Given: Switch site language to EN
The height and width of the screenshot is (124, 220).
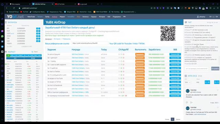Looking at the screenshot, I should (x=210, y=17).
